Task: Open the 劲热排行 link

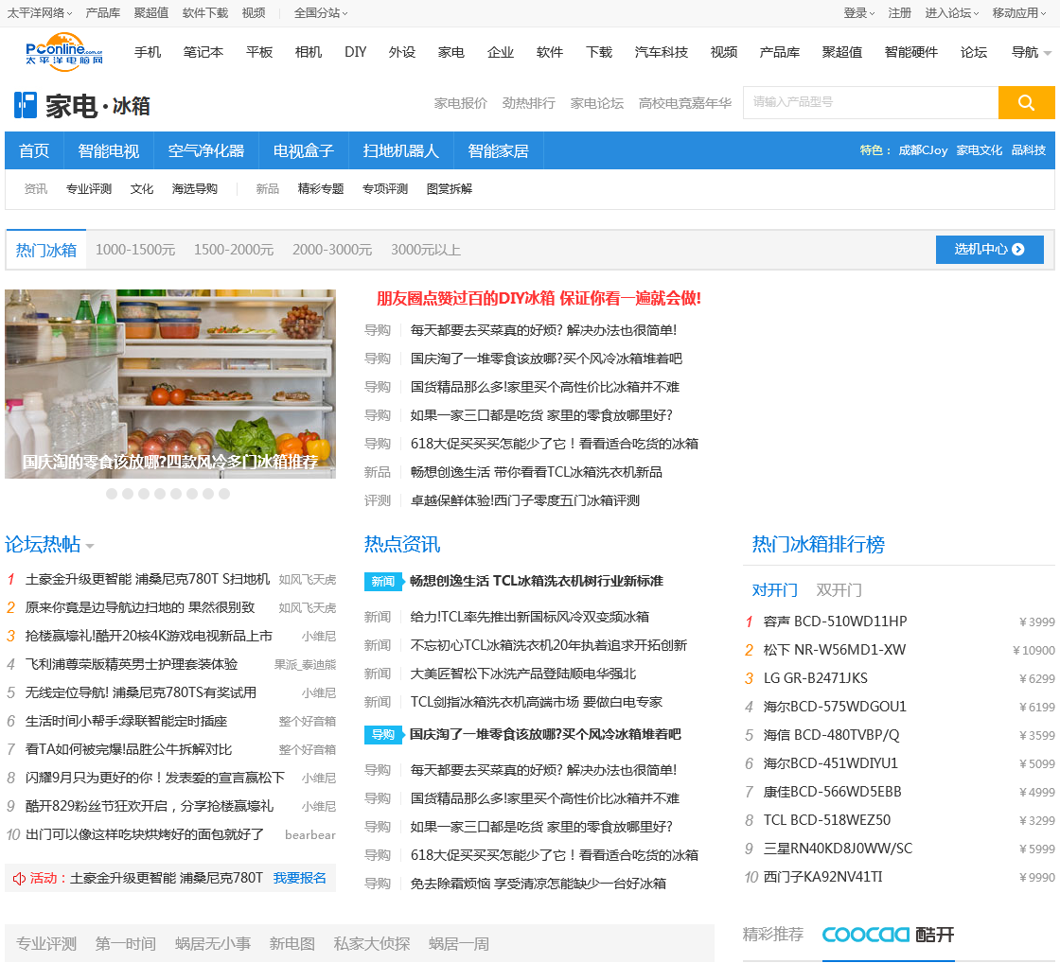Action: click(529, 103)
